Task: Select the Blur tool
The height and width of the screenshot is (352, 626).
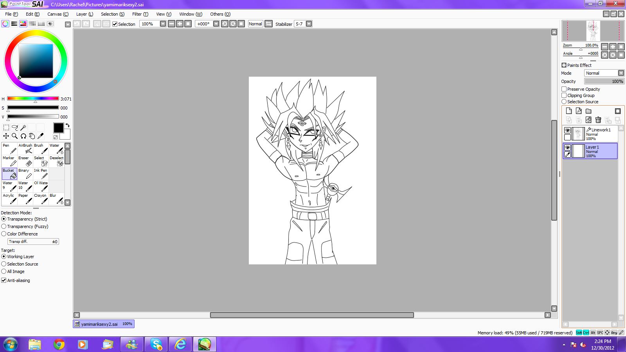Action: [56, 199]
